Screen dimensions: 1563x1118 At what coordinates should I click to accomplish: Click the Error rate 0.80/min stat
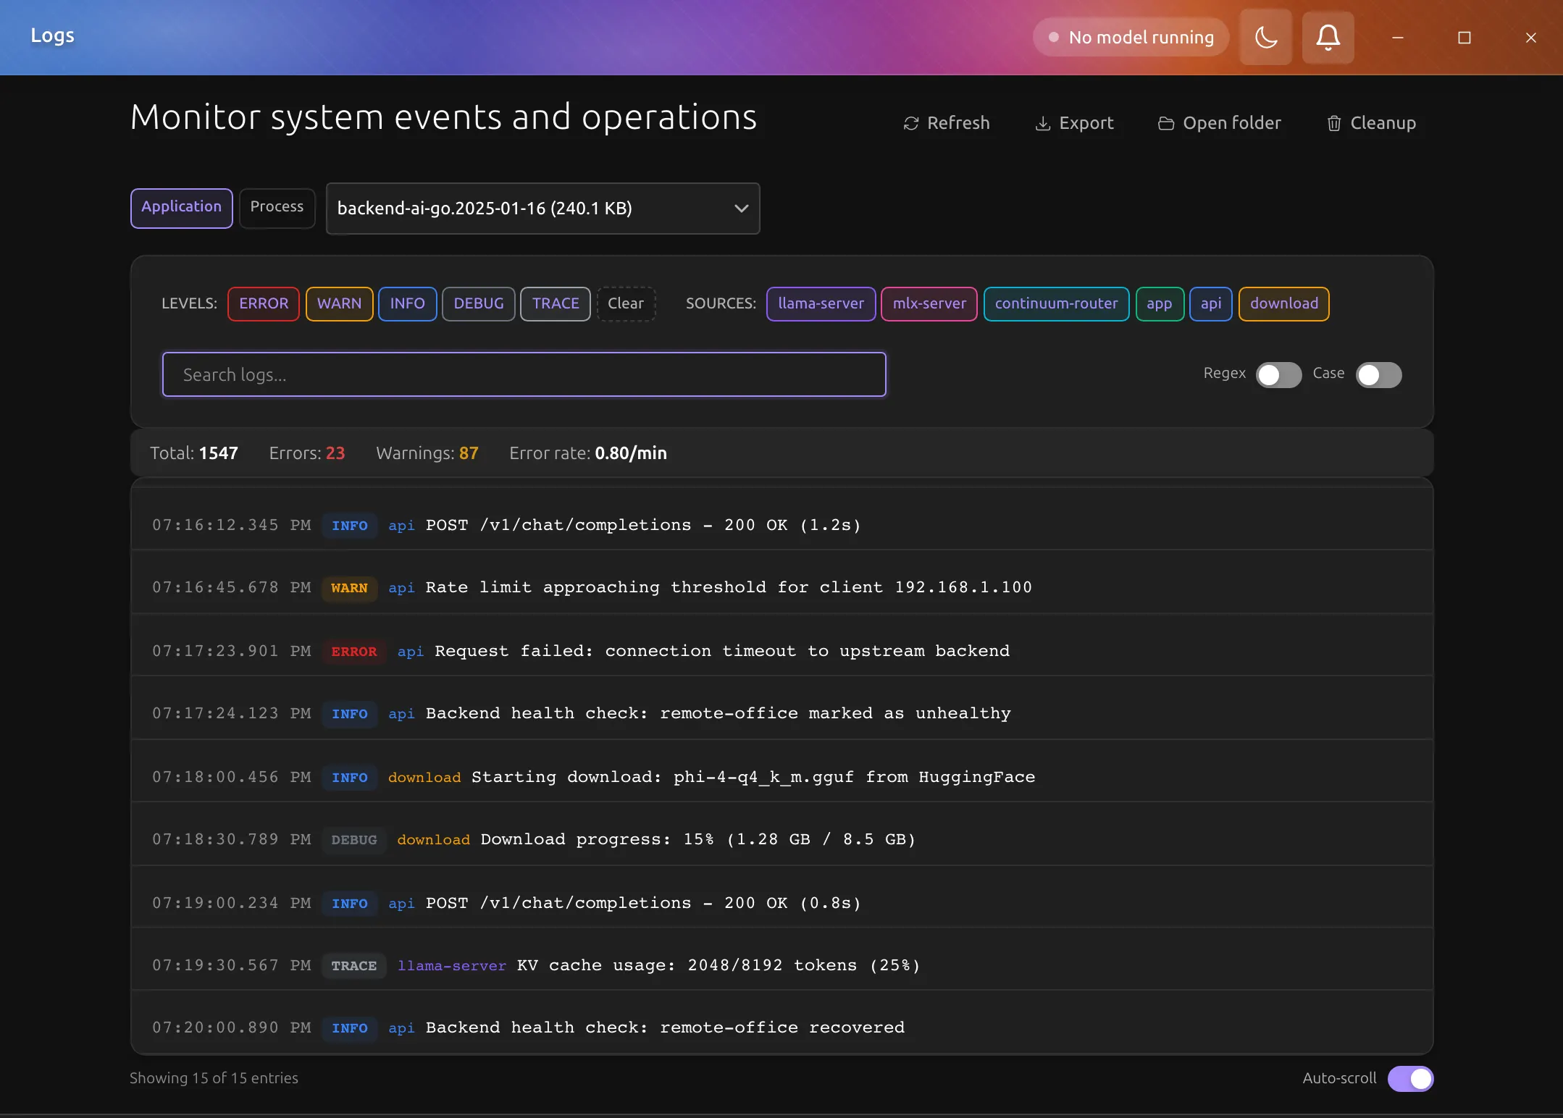point(588,453)
